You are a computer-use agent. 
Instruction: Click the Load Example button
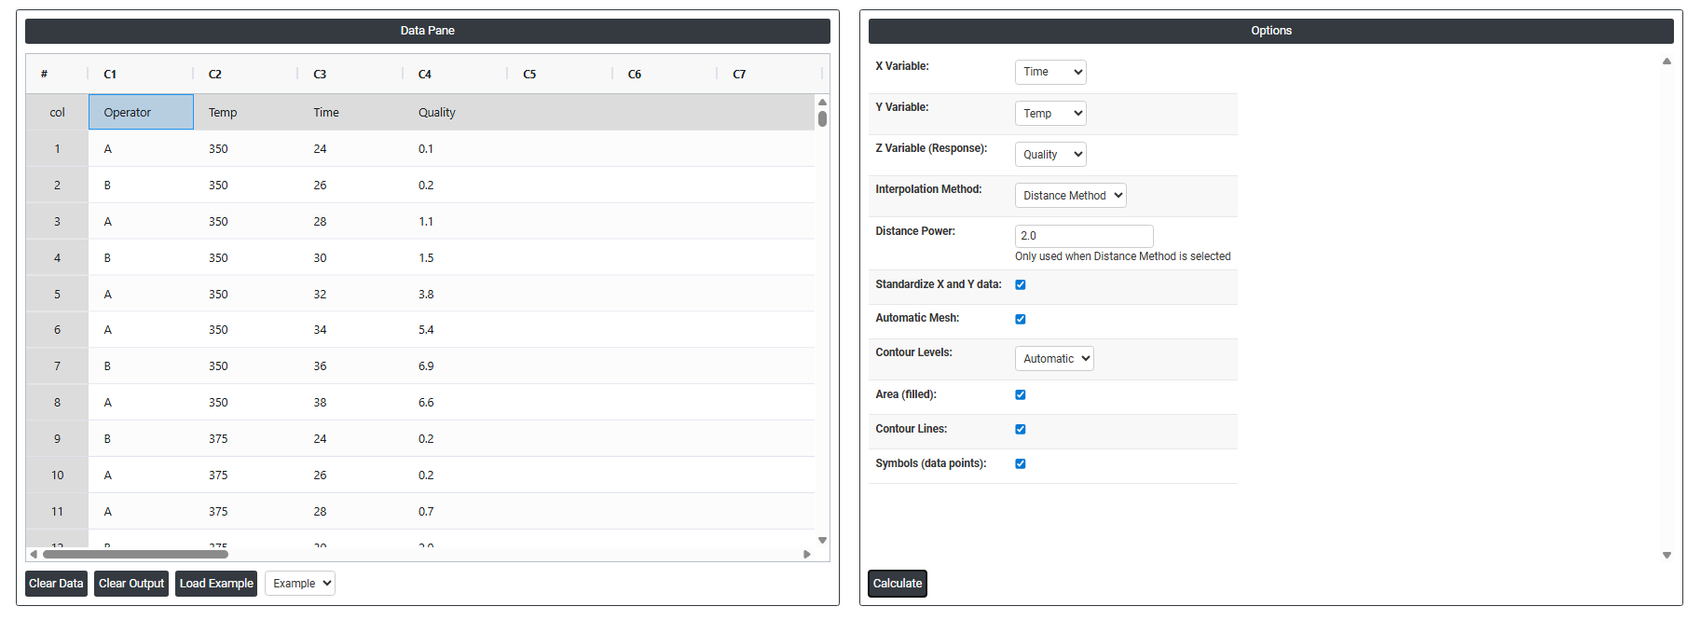pos(216,584)
